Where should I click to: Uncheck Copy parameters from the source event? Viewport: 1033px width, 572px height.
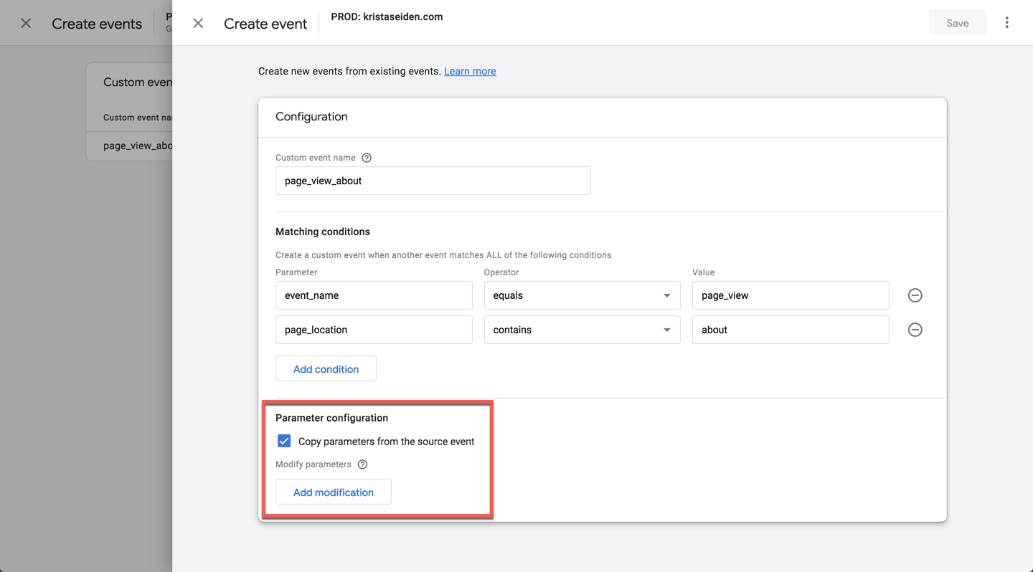pos(284,441)
